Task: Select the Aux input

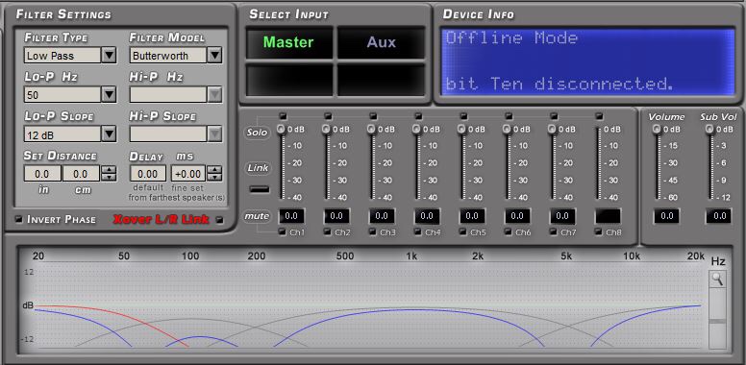Action: (x=381, y=42)
